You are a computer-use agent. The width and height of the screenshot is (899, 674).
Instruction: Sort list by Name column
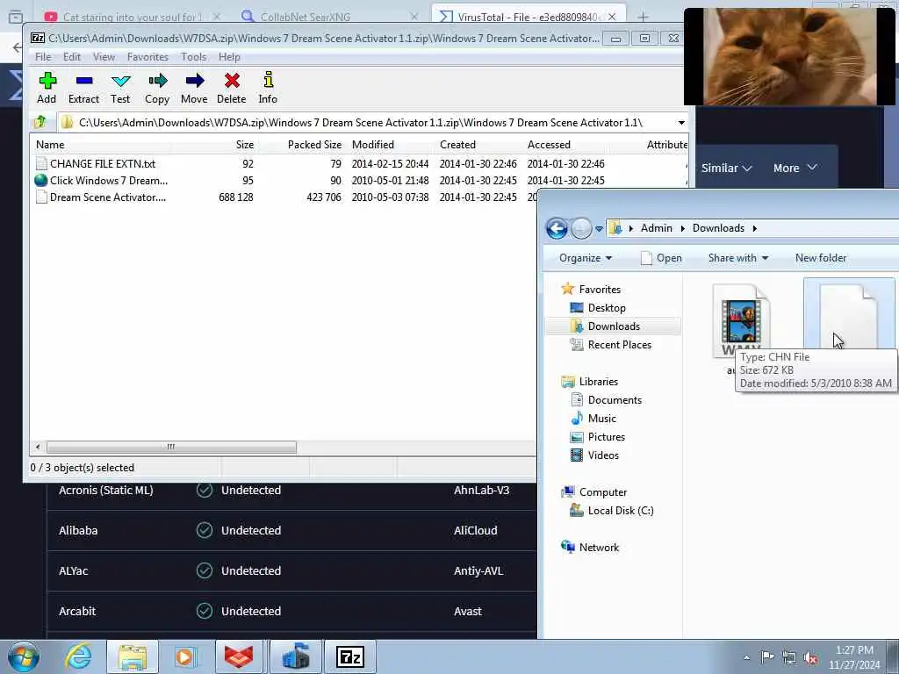(50, 145)
